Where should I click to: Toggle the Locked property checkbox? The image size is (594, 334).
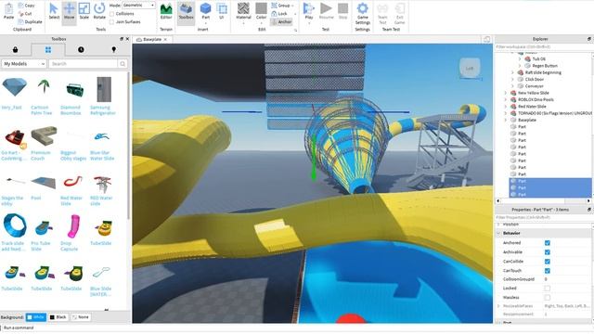coord(547,289)
